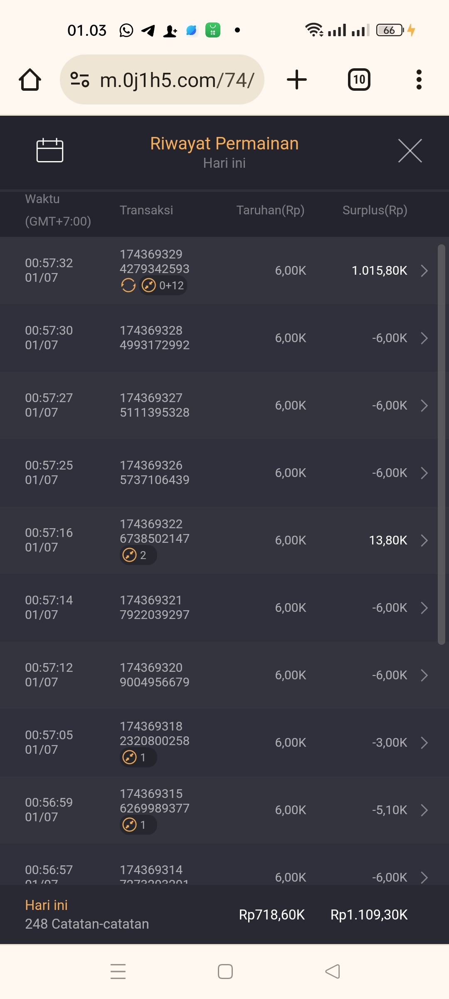The width and height of the screenshot is (449, 999).
Task: Open a new browser tab
Action: click(297, 80)
